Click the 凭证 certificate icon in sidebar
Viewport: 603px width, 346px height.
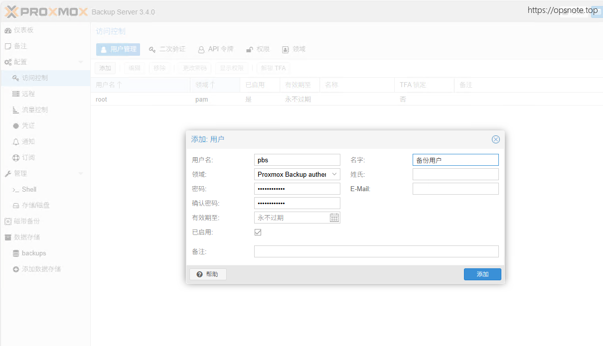tap(16, 126)
